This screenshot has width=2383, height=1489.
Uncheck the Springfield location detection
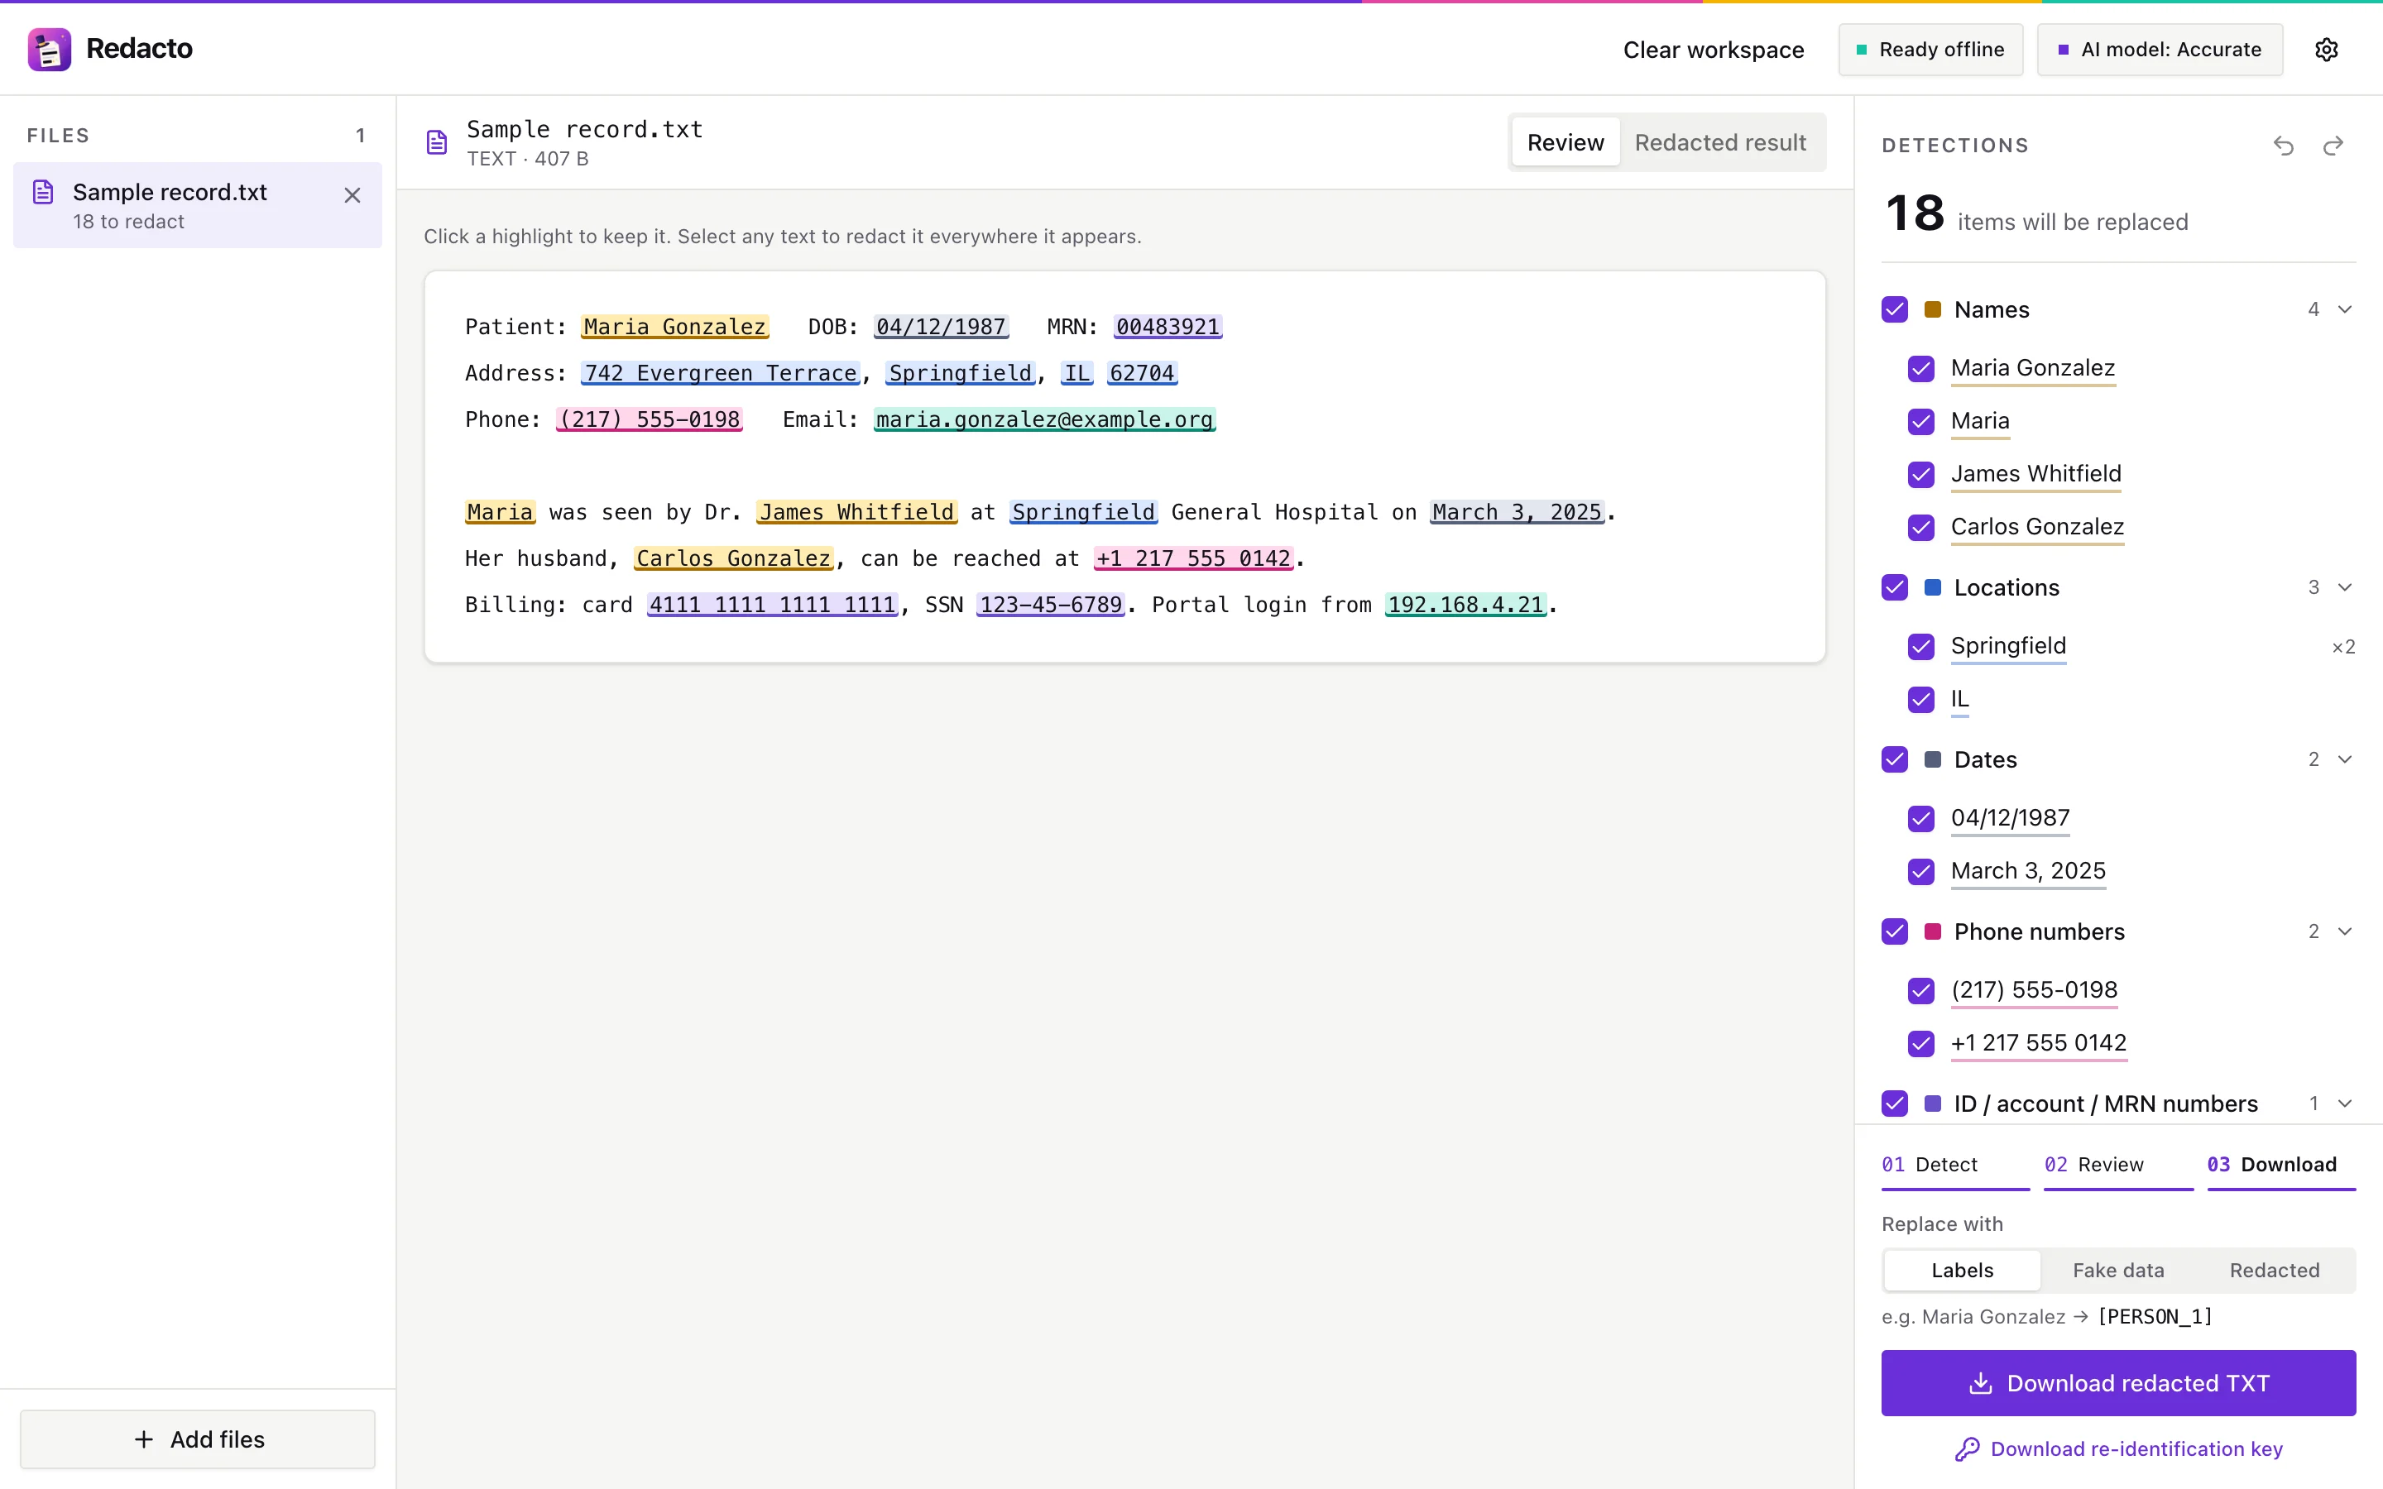coord(1921,646)
